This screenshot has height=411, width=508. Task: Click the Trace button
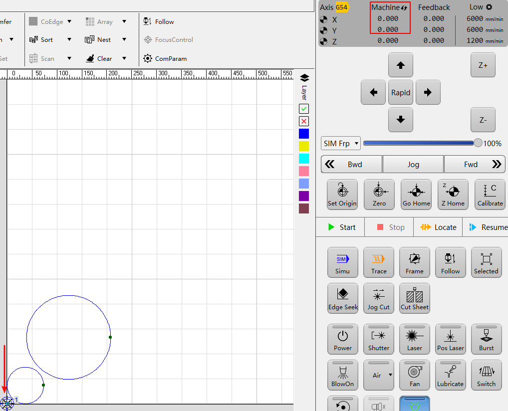coord(378,262)
